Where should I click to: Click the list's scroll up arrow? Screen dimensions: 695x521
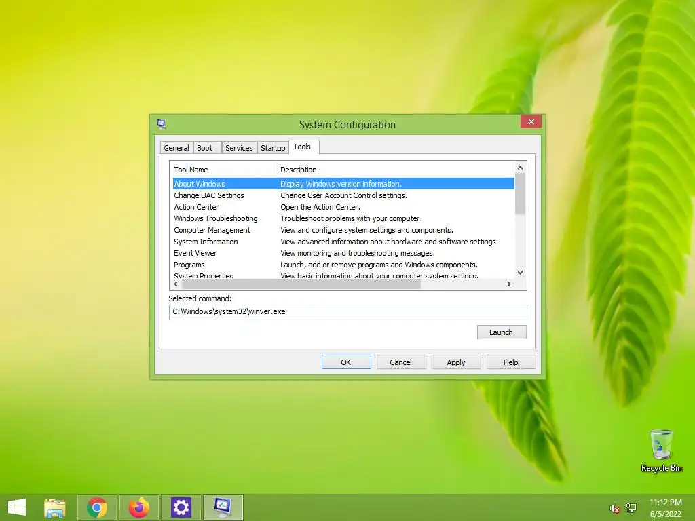(521, 168)
